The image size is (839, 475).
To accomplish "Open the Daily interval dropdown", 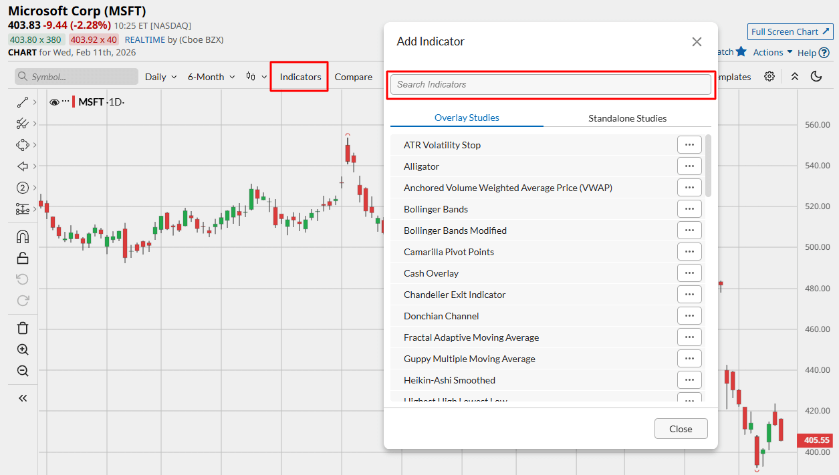I will tap(159, 76).
